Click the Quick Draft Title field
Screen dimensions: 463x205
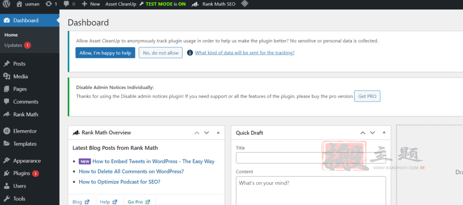[311, 158]
